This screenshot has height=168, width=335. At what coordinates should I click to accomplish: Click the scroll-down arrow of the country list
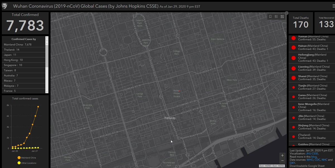47,91
